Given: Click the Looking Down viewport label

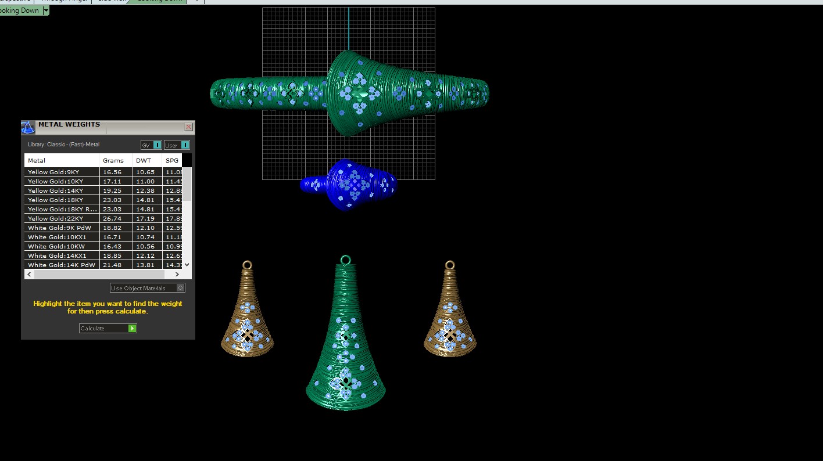Looking at the screenshot, I should 20,10.
